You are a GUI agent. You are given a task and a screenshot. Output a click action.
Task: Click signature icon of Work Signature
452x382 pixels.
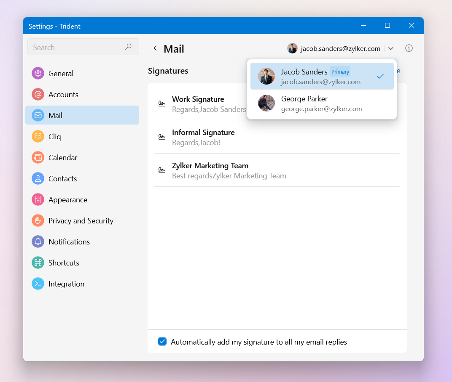click(162, 103)
